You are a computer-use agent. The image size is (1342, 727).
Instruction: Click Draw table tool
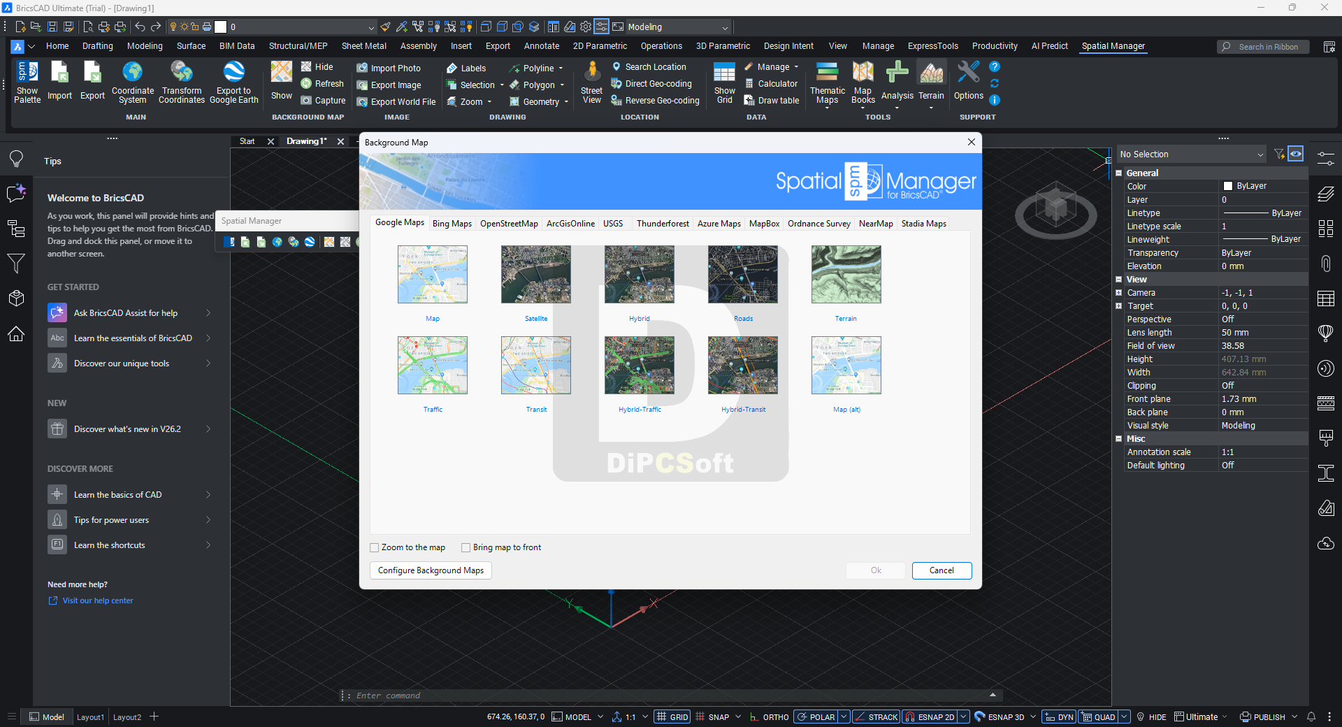771,100
